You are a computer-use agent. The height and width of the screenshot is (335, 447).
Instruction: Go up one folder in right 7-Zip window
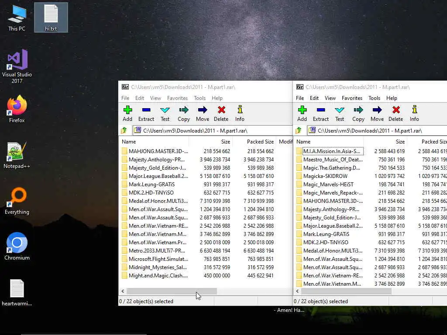(x=299, y=130)
